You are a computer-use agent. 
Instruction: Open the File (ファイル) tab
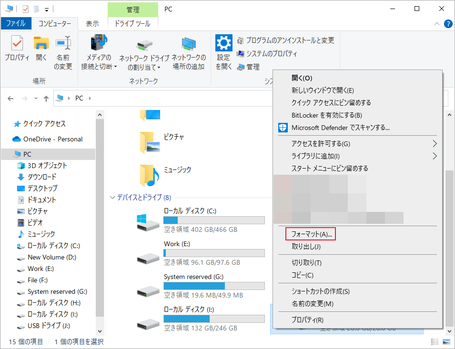click(16, 23)
